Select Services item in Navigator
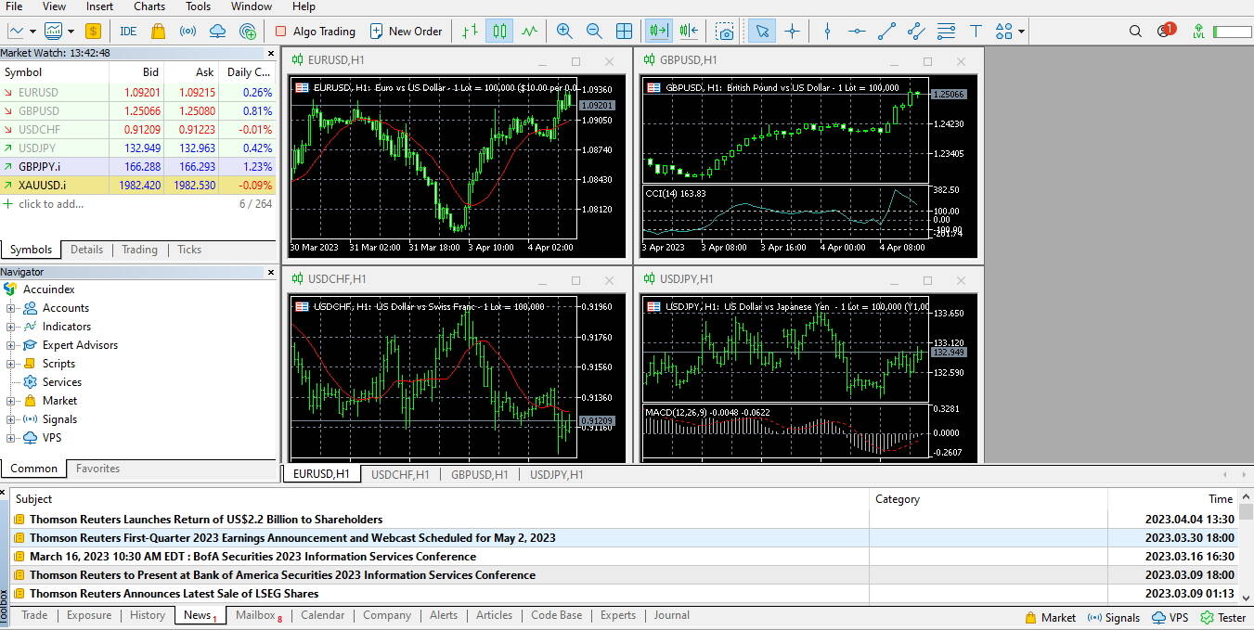The image size is (1254, 630). [x=61, y=382]
